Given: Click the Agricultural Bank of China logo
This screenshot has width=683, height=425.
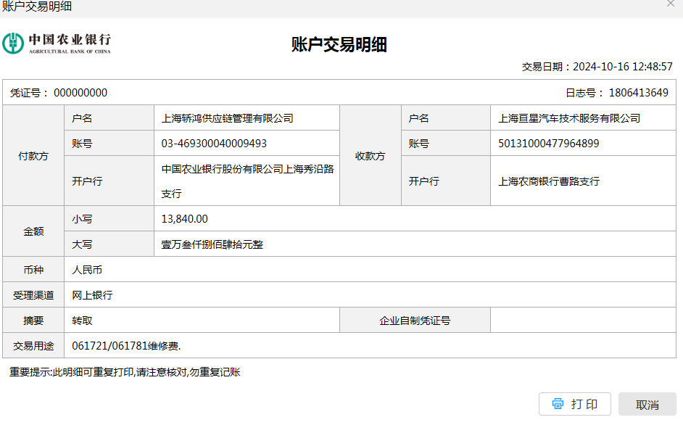Looking at the screenshot, I should click(x=57, y=43).
